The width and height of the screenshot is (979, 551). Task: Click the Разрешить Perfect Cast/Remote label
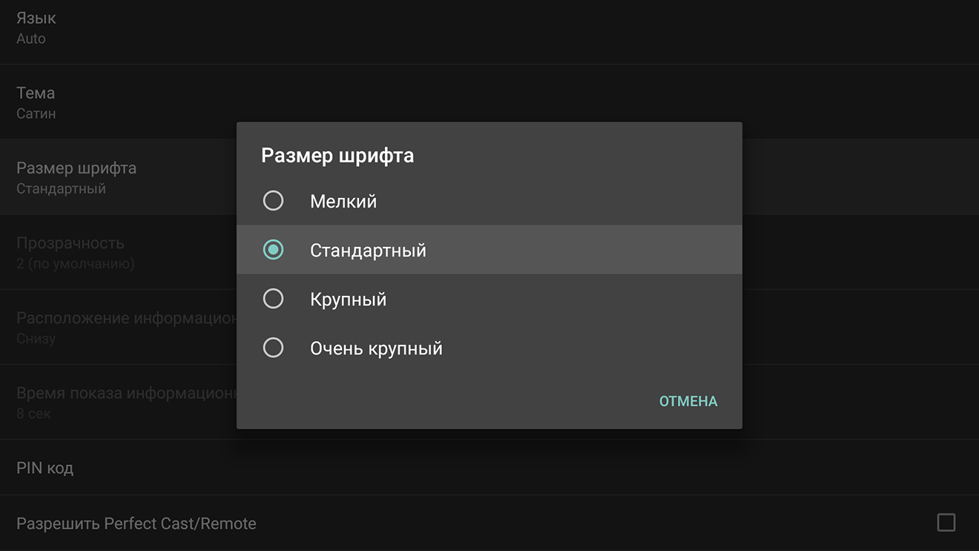click(136, 524)
